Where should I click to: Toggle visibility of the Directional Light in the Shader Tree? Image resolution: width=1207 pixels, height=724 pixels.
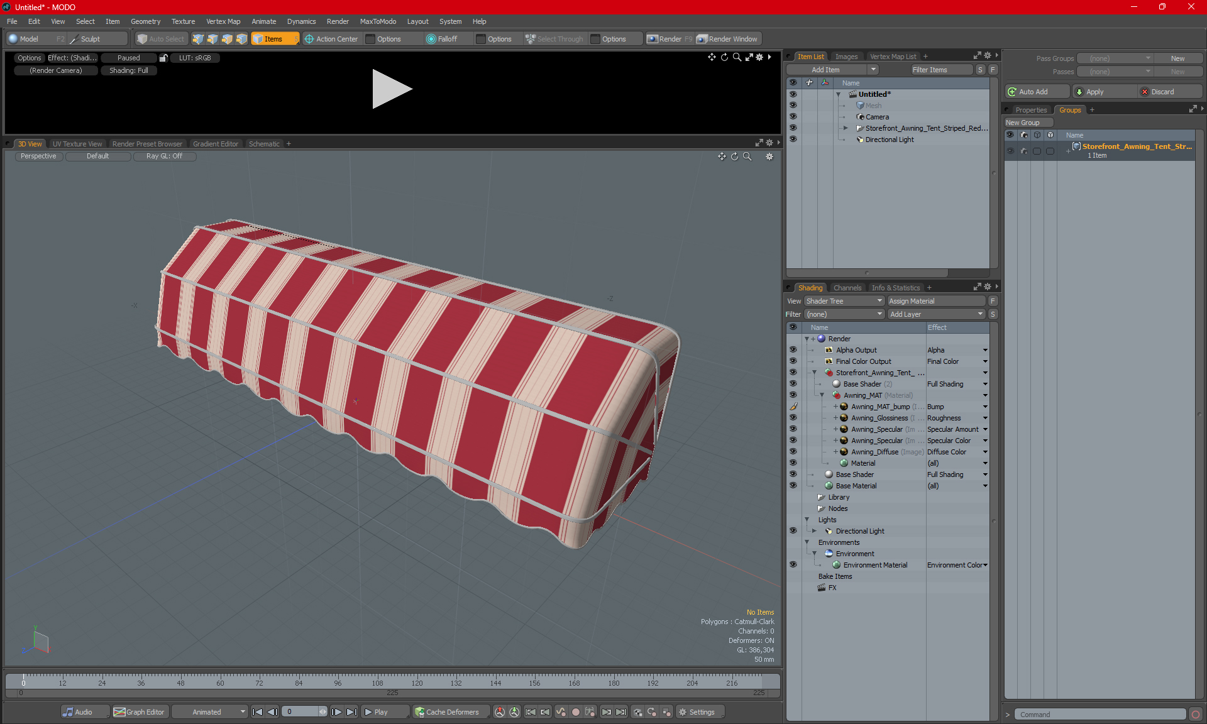[x=793, y=531]
